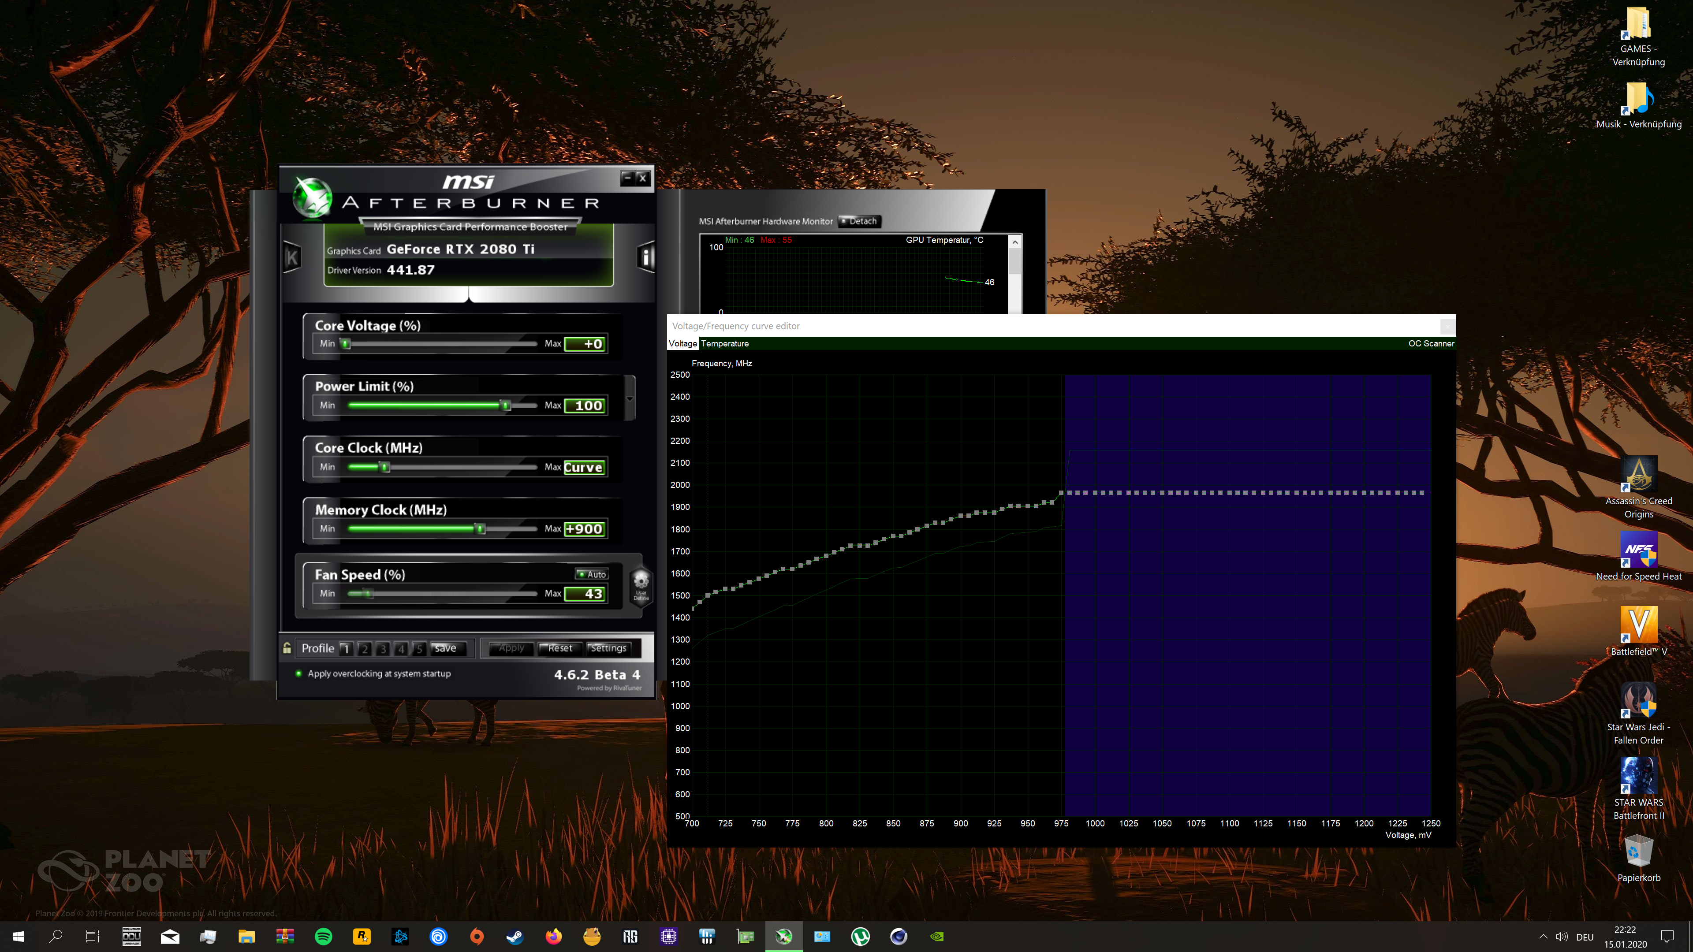Toggle Apply overclocking at system startup
The height and width of the screenshot is (952, 1693).
(299, 673)
